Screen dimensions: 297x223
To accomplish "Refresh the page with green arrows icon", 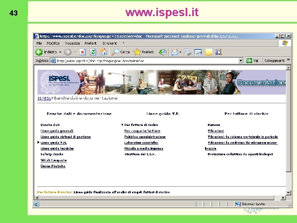I will [x=93, y=52].
